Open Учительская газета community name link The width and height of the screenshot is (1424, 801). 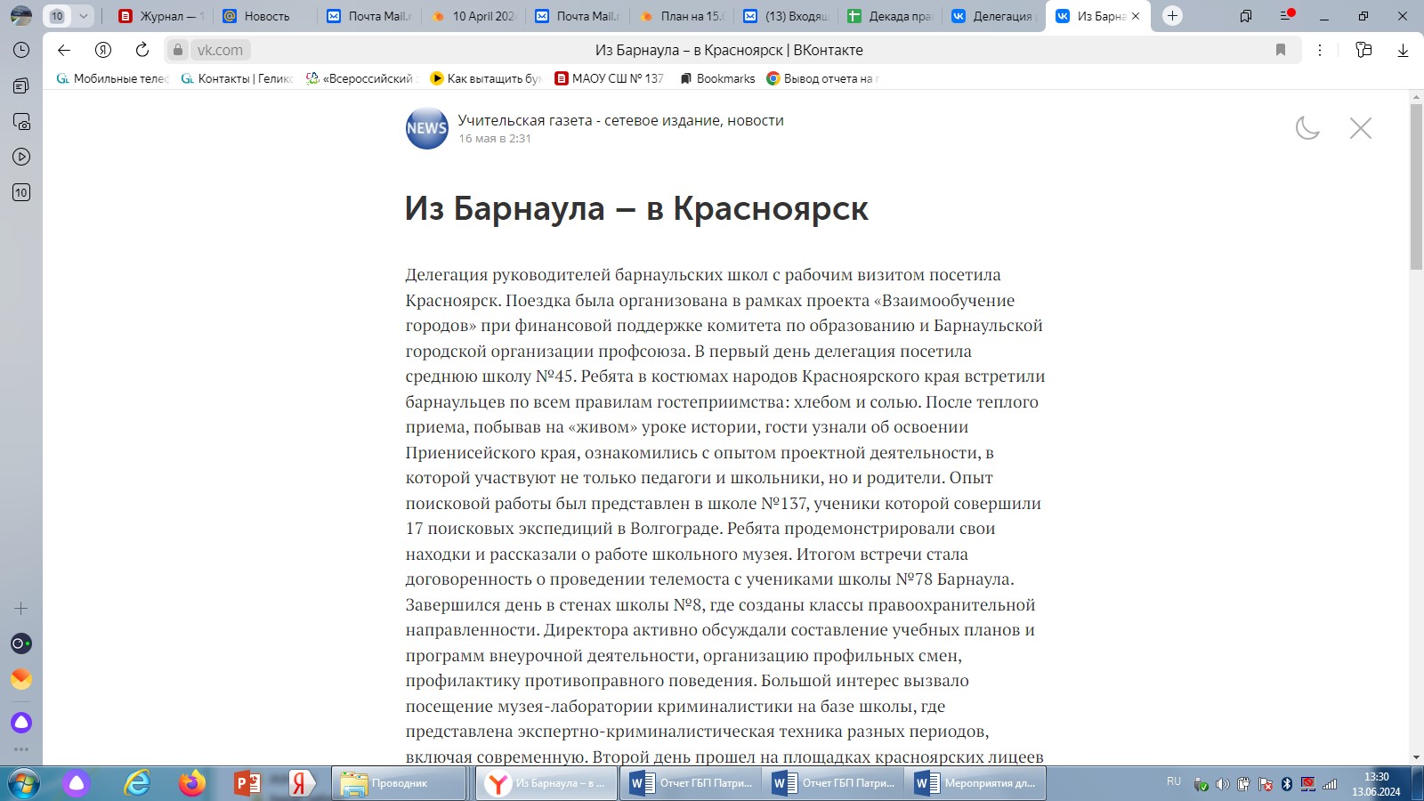pyautogui.click(x=621, y=120)
